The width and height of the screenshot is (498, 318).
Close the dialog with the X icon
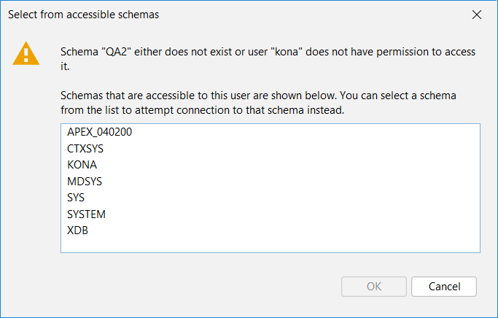coord(476,15)
